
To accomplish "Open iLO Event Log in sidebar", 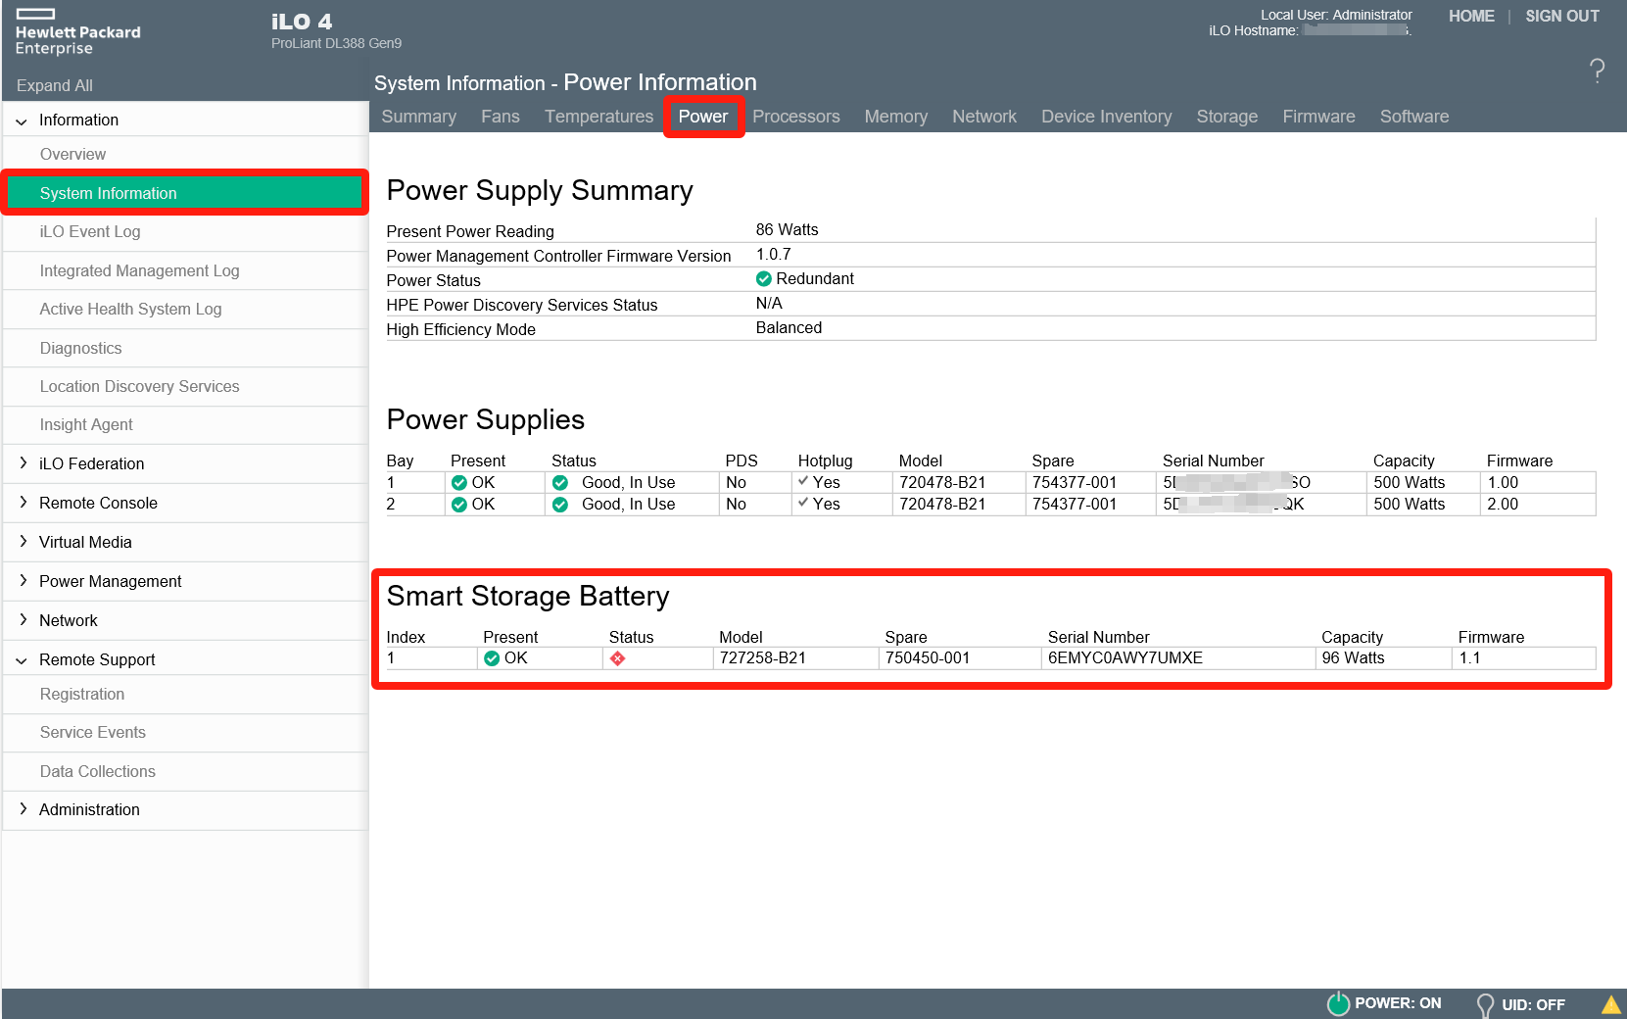I will pos(90,232).
